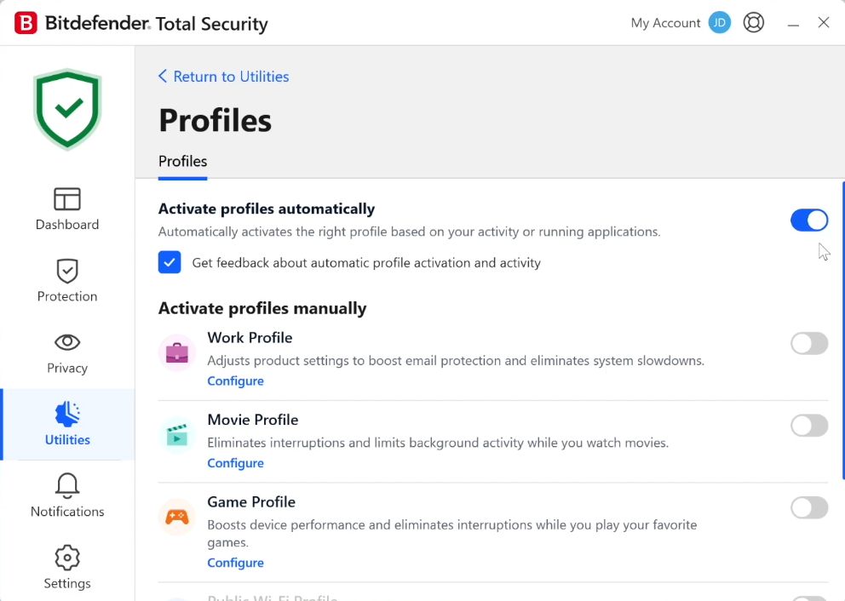Click the JD account avatar
The image size is (845, 601).
point(720,23)
